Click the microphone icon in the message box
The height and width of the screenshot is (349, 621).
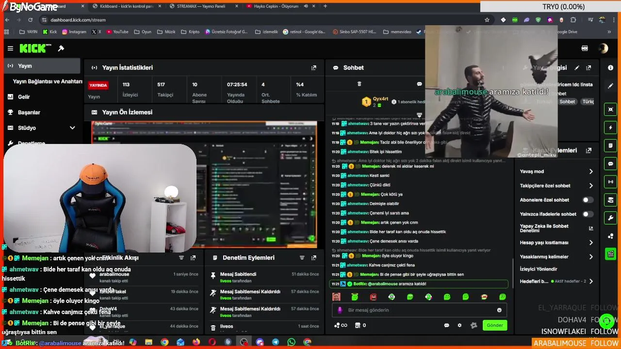[x=340, y=310]
